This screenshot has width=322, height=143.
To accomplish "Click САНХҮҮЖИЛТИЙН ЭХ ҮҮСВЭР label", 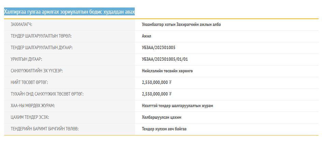I will pos(37,71).
